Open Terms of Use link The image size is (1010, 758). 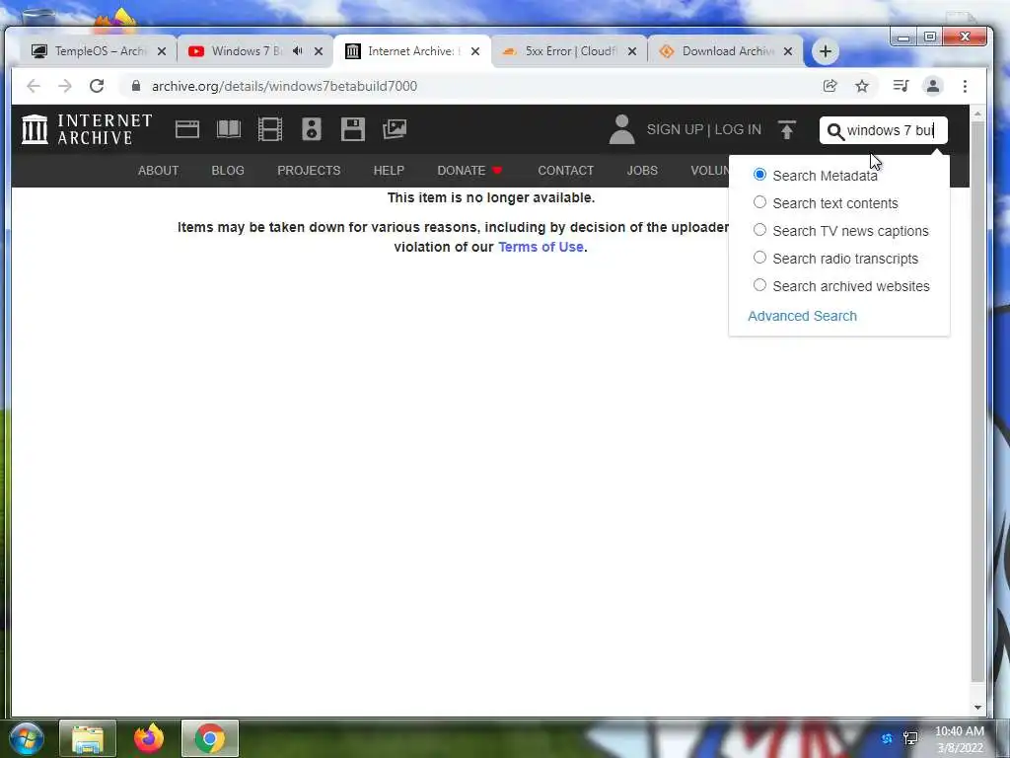tap(541, 247)
